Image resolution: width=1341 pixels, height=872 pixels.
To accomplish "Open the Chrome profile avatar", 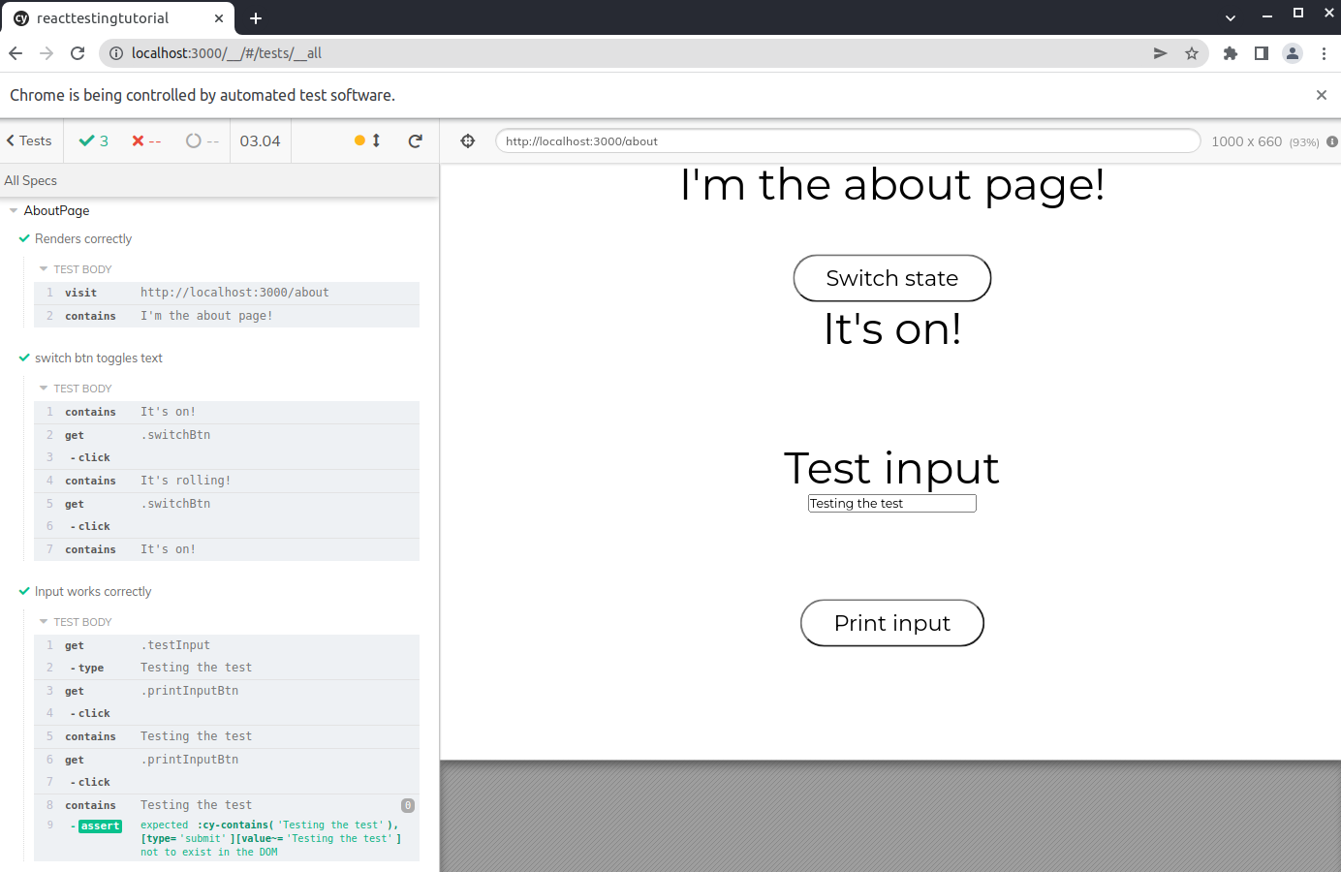I will coord(1293,54).
